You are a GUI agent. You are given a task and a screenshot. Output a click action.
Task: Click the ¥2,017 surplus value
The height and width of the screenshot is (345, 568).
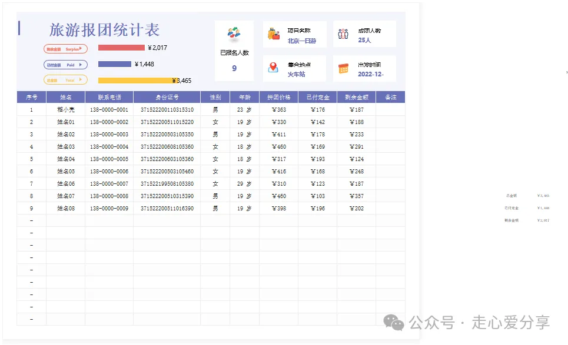click(x=158, y=48)
